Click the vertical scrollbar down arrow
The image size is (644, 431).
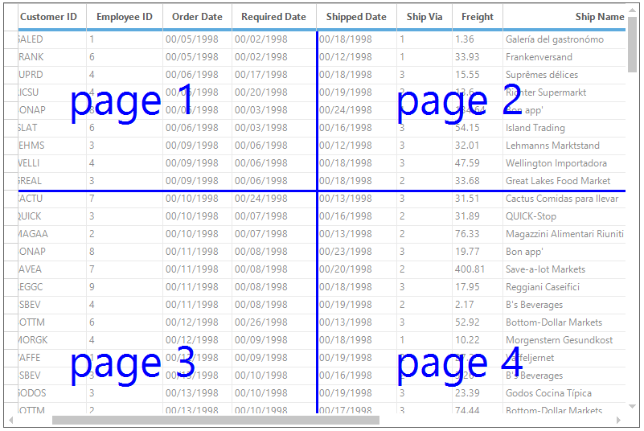click(x=632, y=406)
